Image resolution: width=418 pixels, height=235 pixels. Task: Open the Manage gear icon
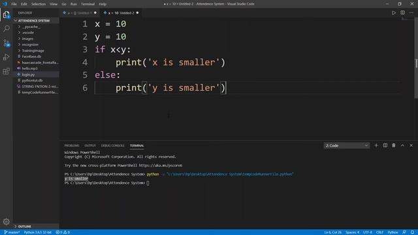coord(6,221)
